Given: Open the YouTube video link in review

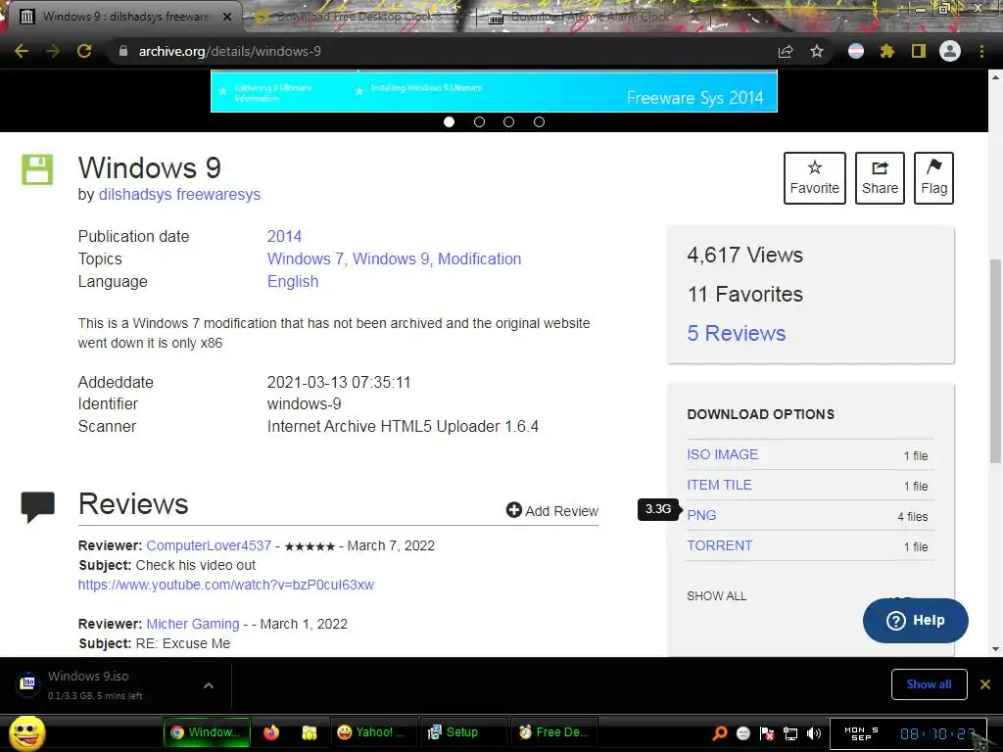Looking at the screenshot, I should tap(226, 585).
